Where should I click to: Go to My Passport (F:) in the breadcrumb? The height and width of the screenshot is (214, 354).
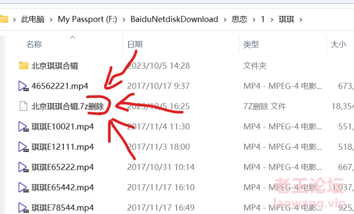click(87, 19)
